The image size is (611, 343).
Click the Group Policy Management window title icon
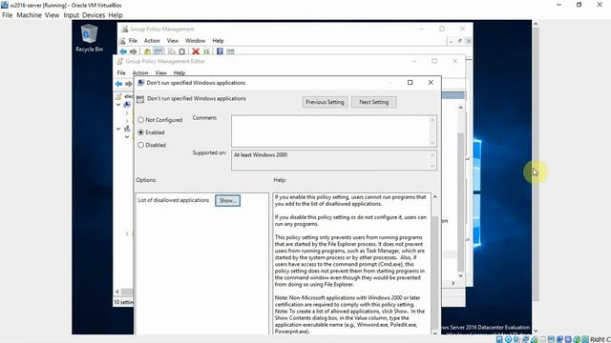[x=125, y=29]
